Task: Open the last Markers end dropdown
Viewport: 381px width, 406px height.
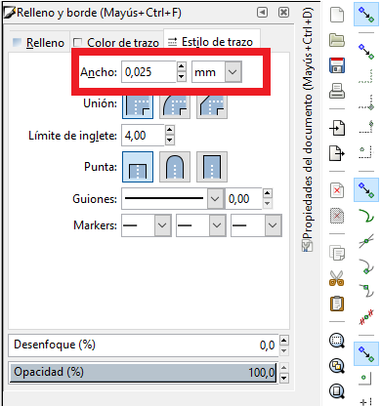Action: tap(256, 225)
